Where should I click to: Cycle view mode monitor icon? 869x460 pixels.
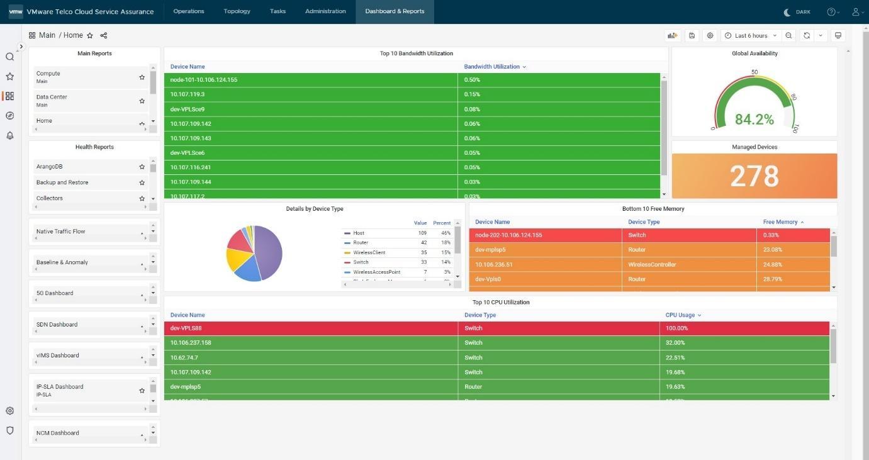[x=838, y=36]
